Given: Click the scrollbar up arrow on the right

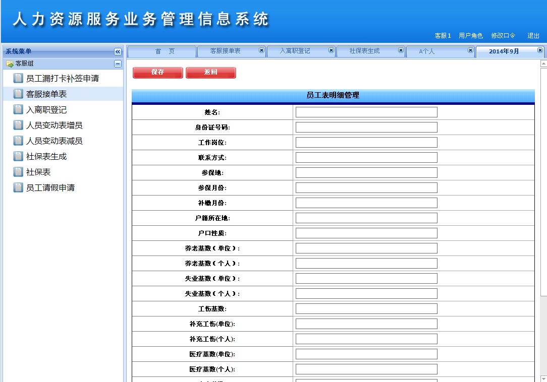Looking at the screenshot, I should 543,64.
